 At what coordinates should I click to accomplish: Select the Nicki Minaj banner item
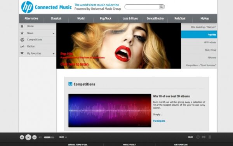(x=199, y=50)
